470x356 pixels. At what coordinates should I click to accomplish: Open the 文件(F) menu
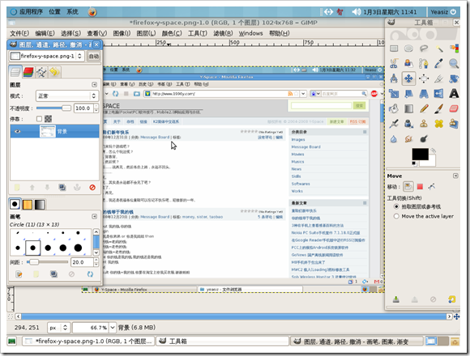(19, 33)
